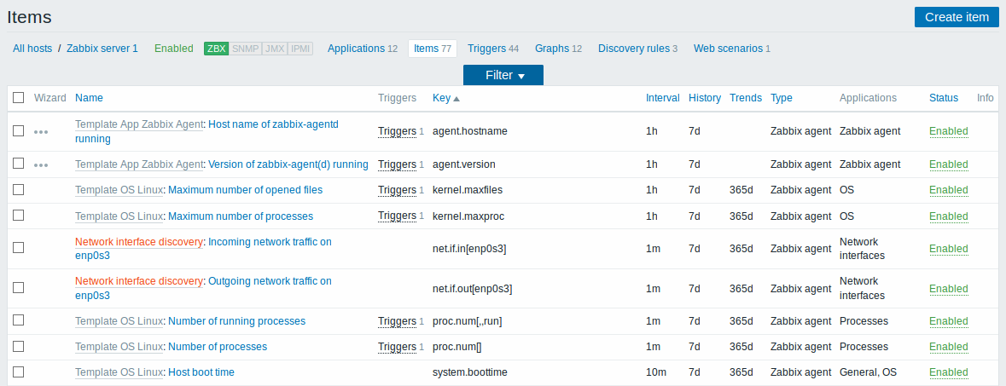The width and height of the screenshot is (1006, 386).
Task: Click the Key column sort arrow
Action: 456,99
